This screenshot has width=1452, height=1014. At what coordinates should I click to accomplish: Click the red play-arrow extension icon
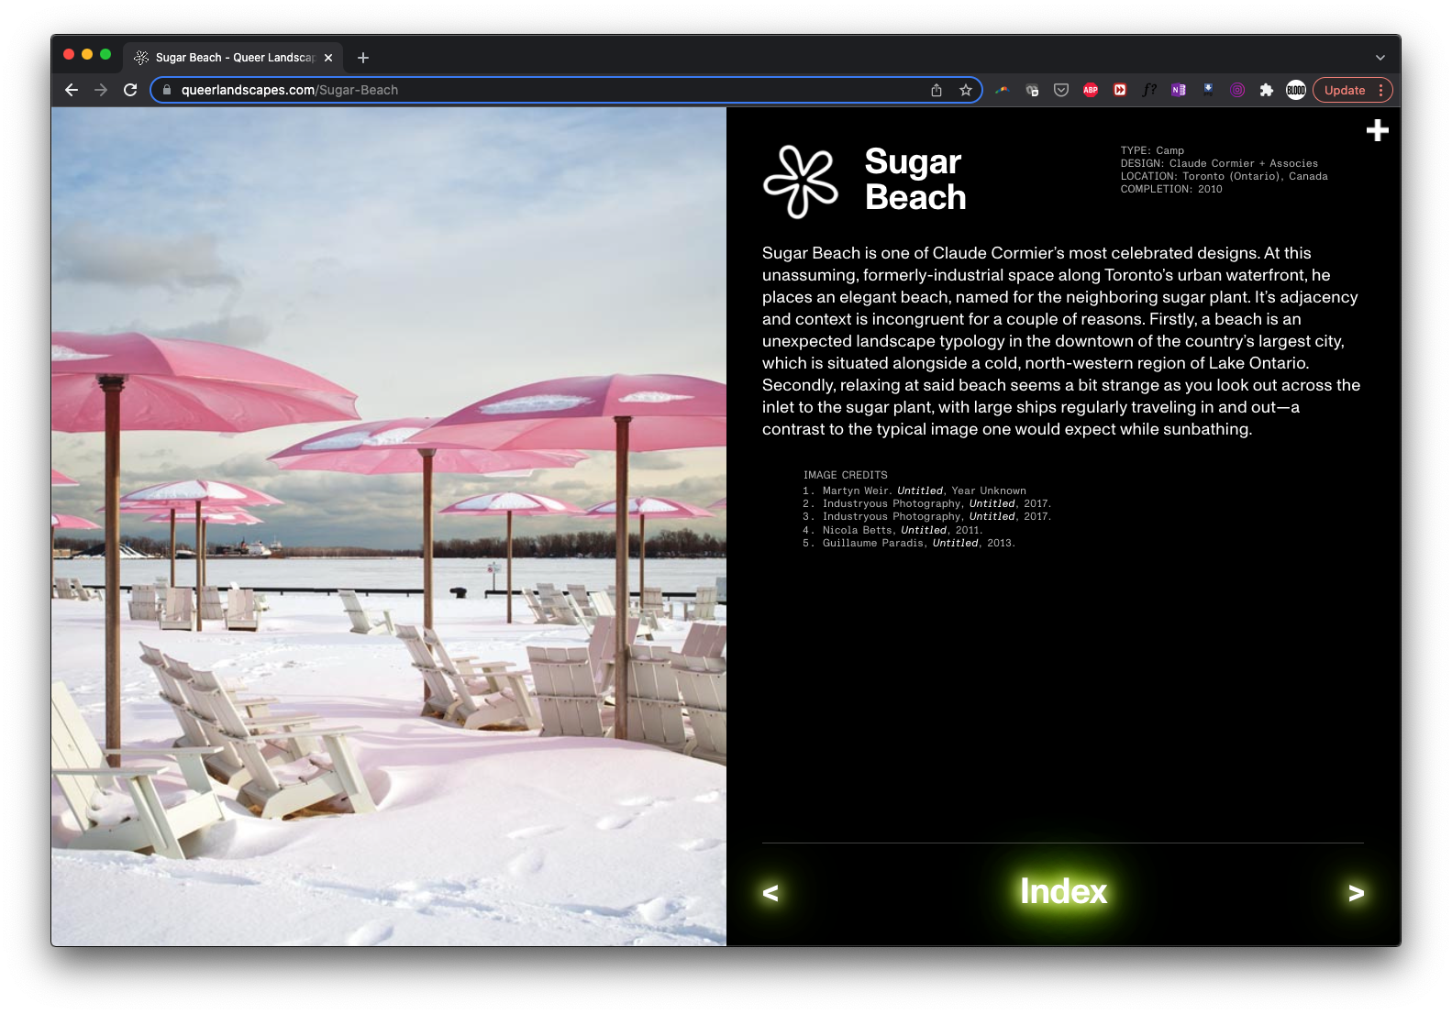(1120, 90)
